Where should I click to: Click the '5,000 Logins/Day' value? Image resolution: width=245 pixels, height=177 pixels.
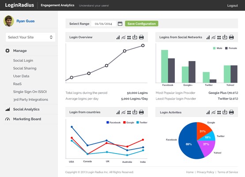pyautogui.click(x=134, y=99)
